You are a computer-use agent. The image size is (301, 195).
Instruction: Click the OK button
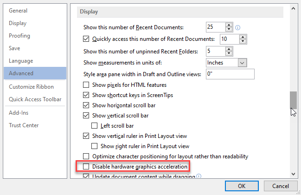[x=242, y=186]
